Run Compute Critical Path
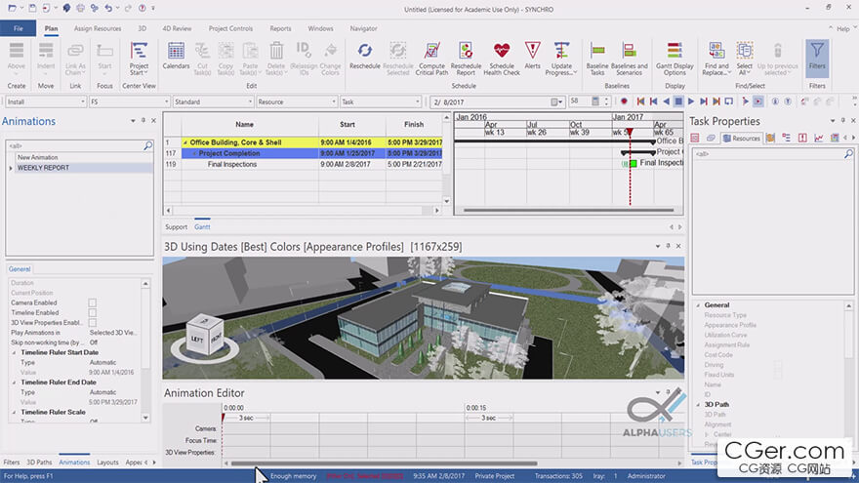Image resolution: width=859 pixels, height=483 pixels. [x=431, y=59]
